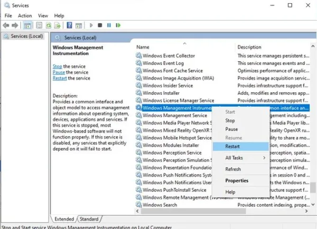Open the Help menu in menu bar
The height and width of the screenshot is (229, 317).
coord(59,16)
